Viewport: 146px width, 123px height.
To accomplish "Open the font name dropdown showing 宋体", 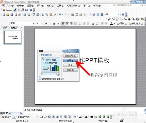I will click(x=34, y=23).
